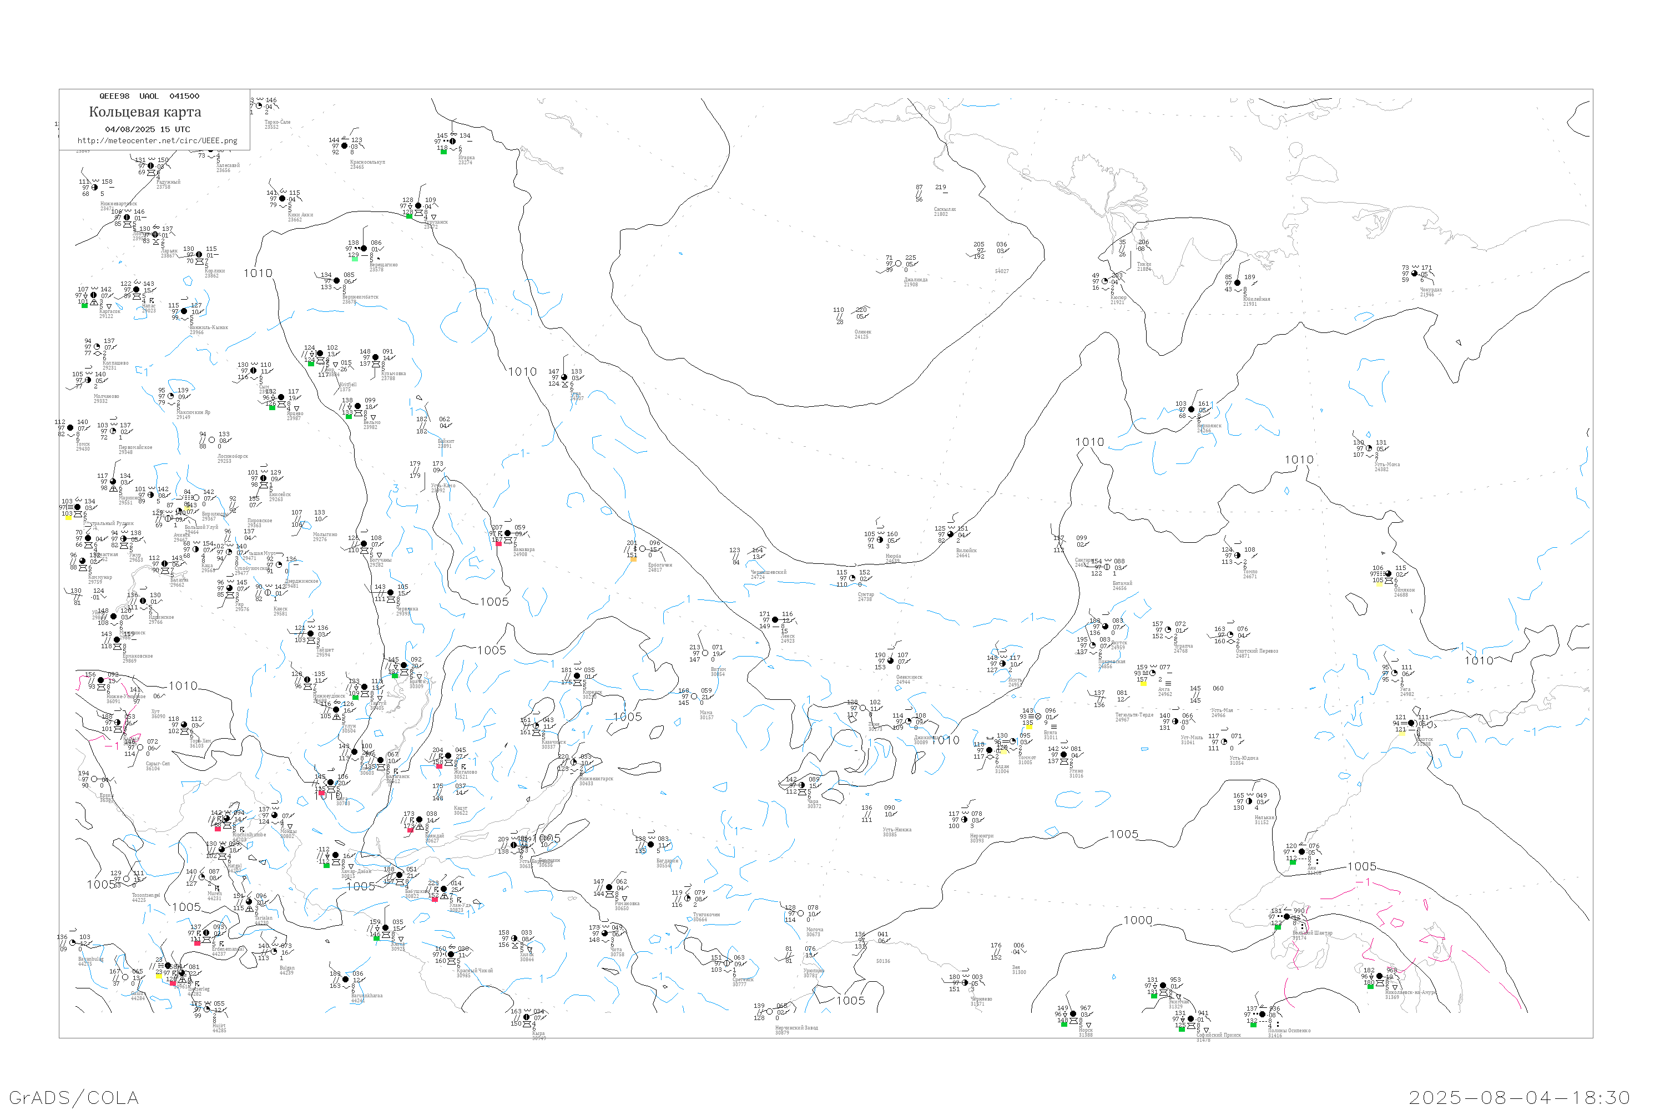Click green square at Игарка station
This screenshot has height=1110, width=1665.
click(x=443, y=151)
